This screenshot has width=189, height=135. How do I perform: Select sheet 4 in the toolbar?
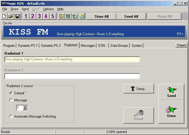tap(46, 16)
